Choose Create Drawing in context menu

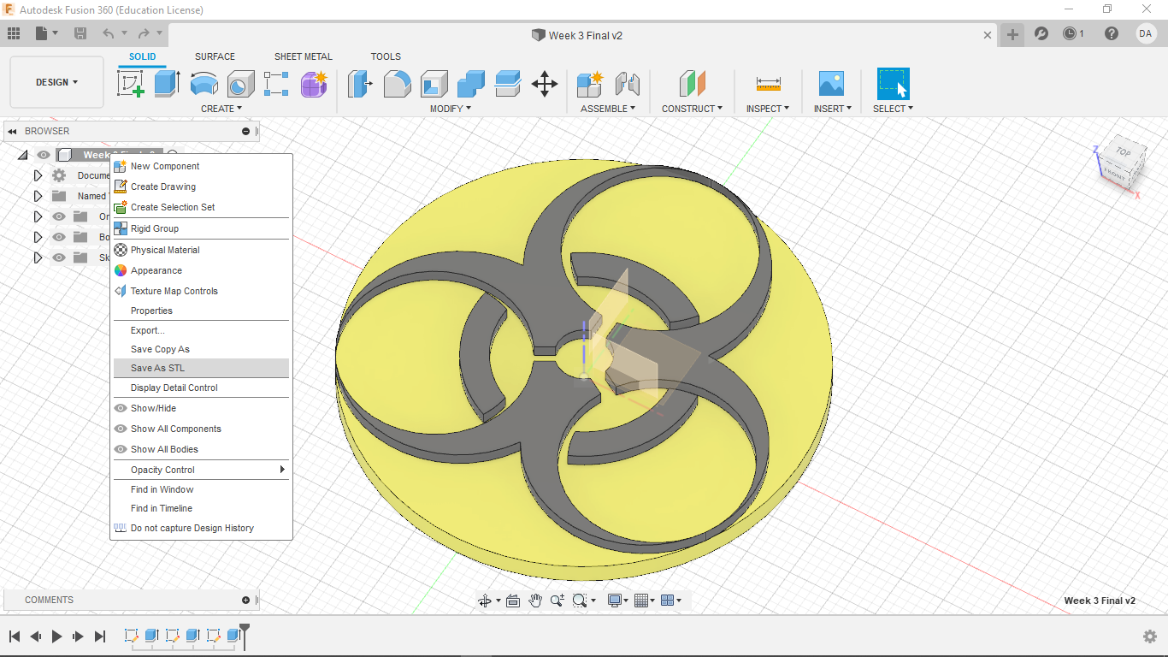click(x=202, y=186)
